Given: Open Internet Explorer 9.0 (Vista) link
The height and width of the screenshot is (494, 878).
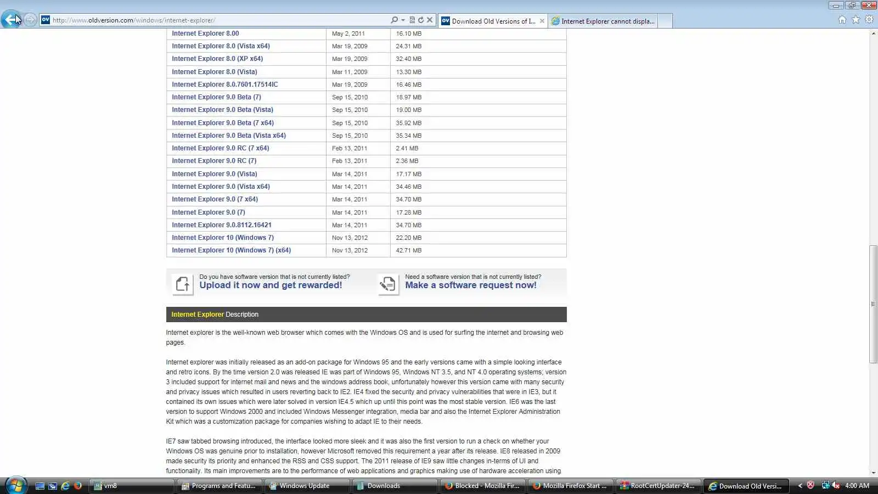Looking at the screenshot, I should (215, 174).
